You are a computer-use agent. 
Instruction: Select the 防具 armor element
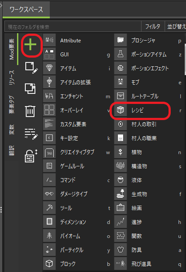coord(148,250)
